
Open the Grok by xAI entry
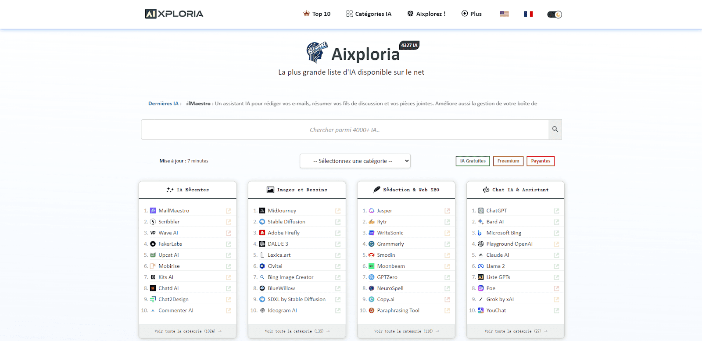pos(500,299)
